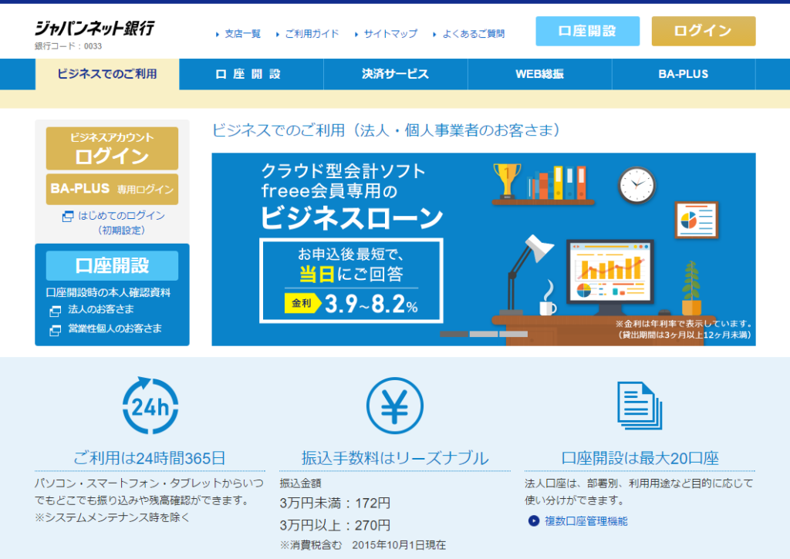Image resolution: width=790 pixels, height=559 pixels.
Task: Select the WEB総振 tab
Action: pos(540,74)
